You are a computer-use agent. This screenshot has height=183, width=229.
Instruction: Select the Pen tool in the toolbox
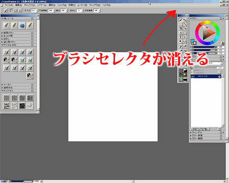click(x=181, y=33)
